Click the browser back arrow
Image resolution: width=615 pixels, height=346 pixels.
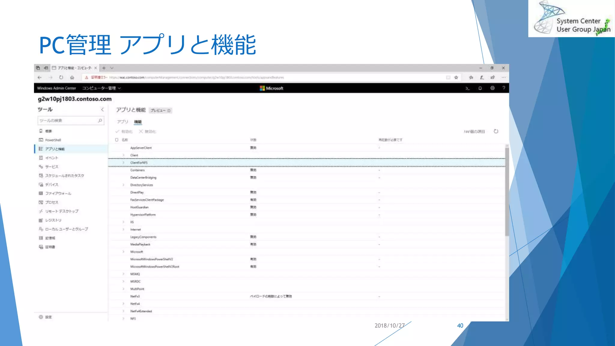40,77
